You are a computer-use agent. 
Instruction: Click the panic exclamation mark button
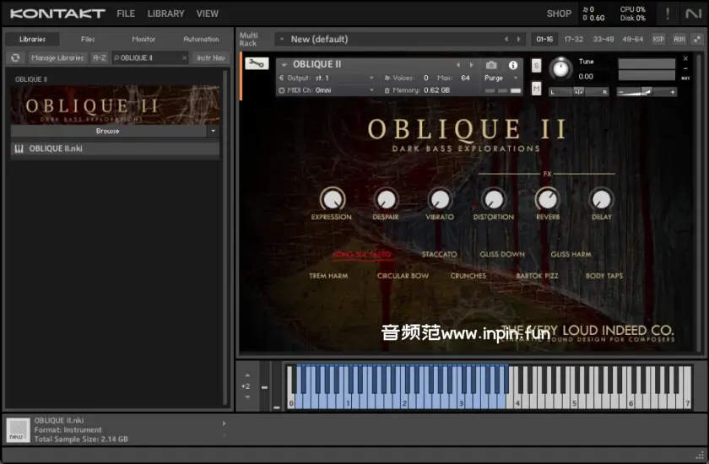coord(668,13)
